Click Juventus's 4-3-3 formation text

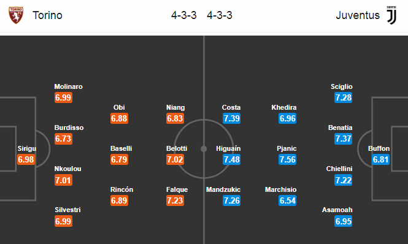pos(220,15)
